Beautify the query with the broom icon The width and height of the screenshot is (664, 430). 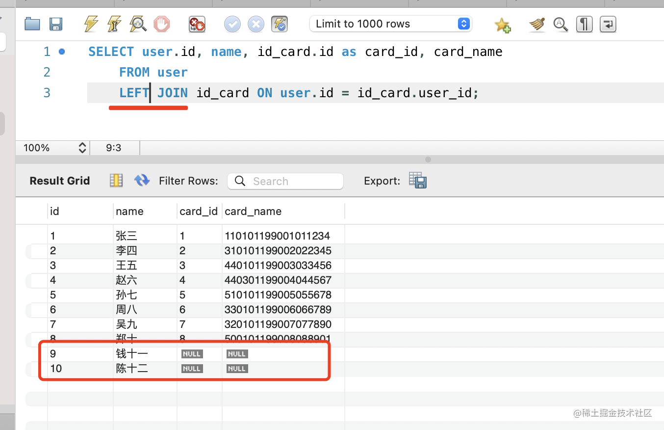click(x=537, y=24)
